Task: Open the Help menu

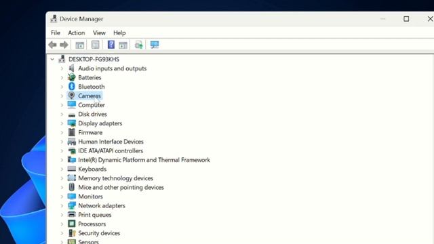Action: pos(119,33)
